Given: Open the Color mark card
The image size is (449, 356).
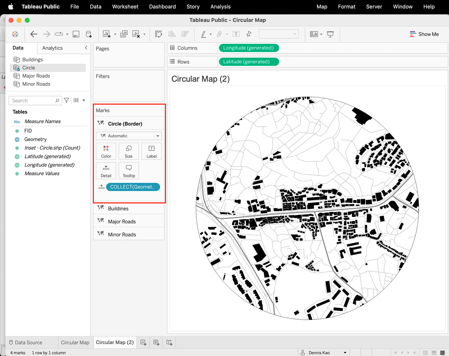Looking at the screenshot, I should tap(106, 151).
